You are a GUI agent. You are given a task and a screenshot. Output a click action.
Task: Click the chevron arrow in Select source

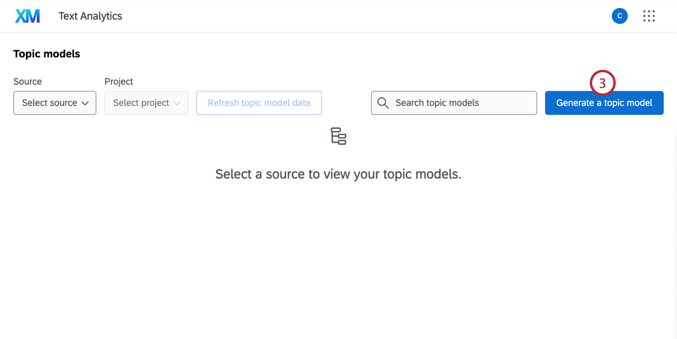click(85, 103)
